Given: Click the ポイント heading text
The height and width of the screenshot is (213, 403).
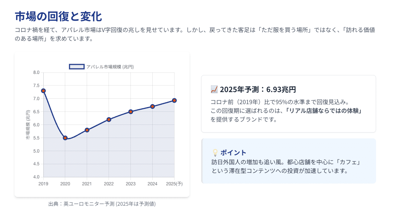Looking at the screenshot, I should [234, 153].
